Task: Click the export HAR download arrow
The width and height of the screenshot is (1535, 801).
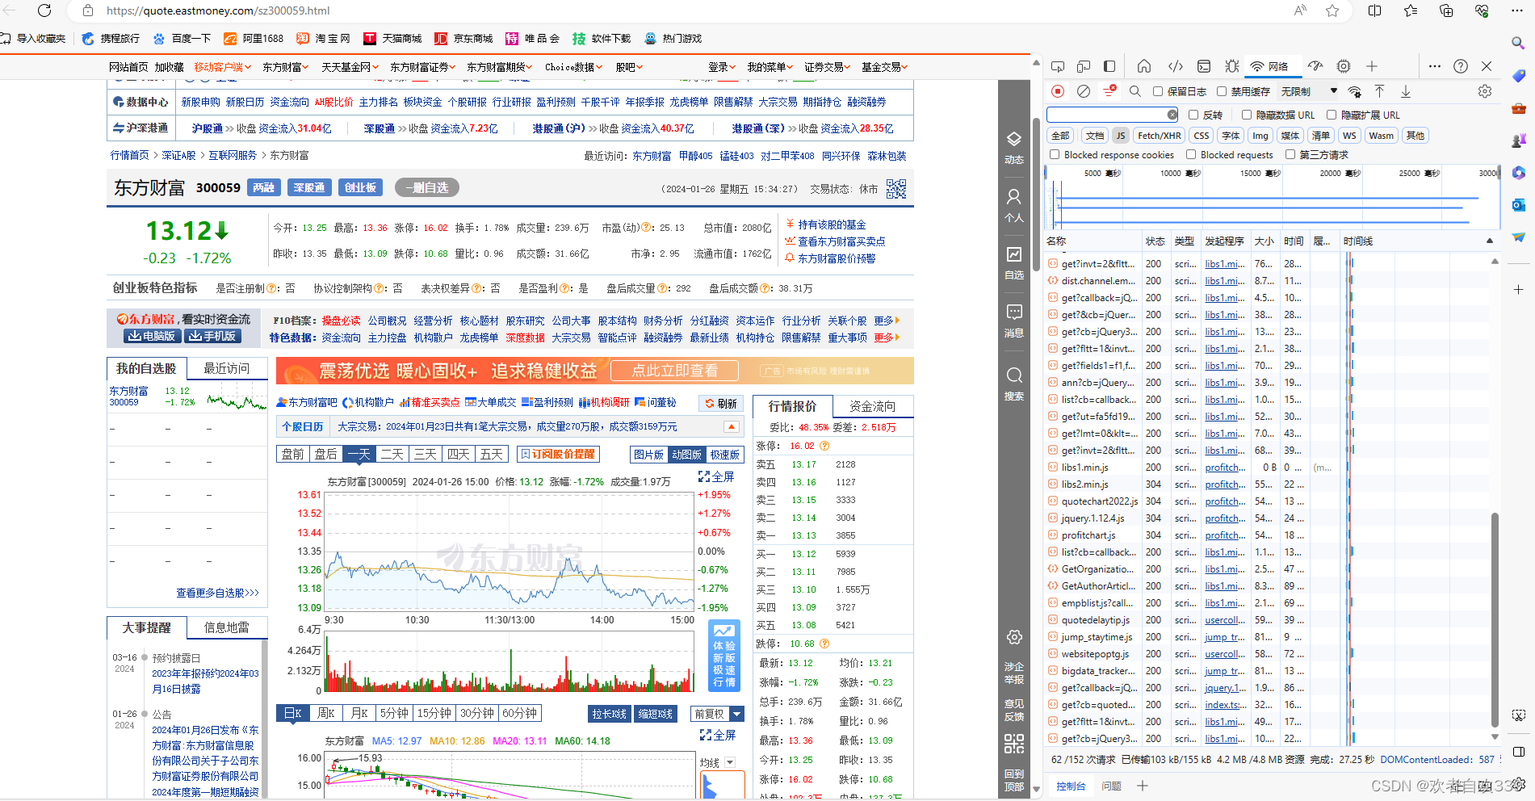Action: pyautogui.click(x=1406, y=91)
